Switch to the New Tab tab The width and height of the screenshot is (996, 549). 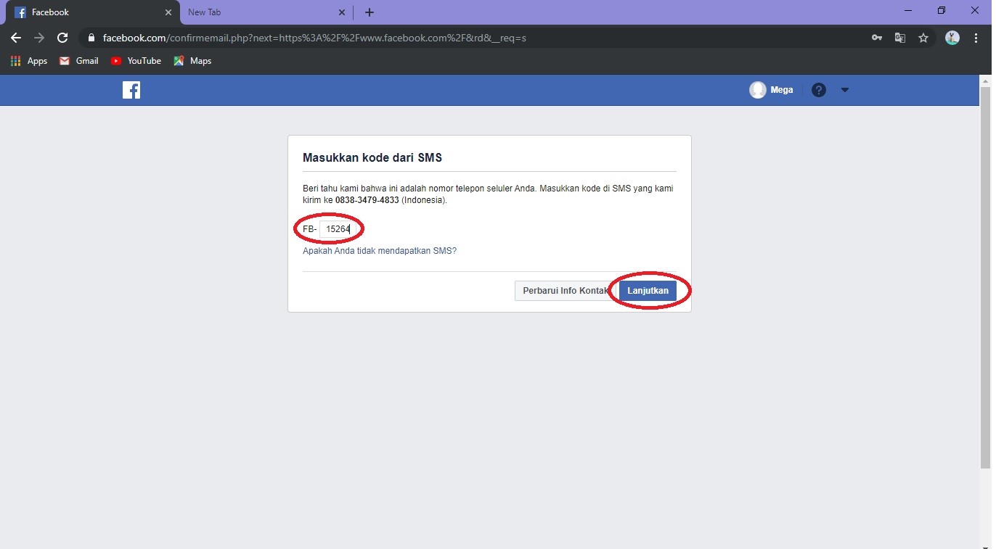point(266,12)
